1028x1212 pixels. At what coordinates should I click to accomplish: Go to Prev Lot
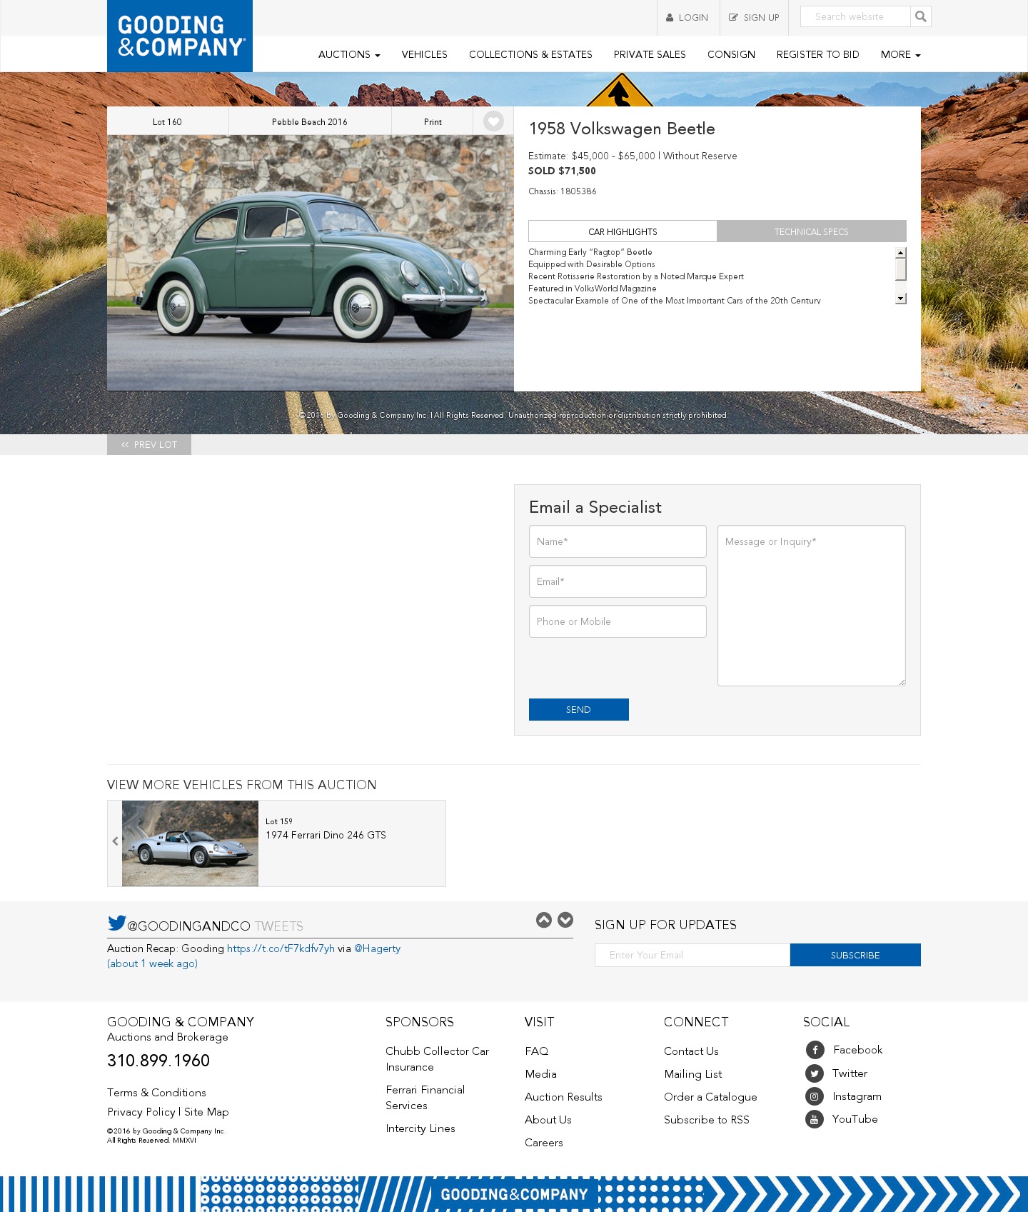[149, 444]
